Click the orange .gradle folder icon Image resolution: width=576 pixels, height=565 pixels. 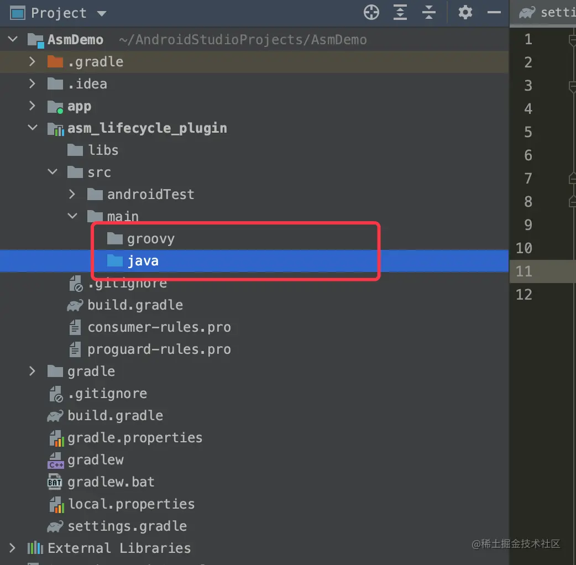(x=55, y=62)
